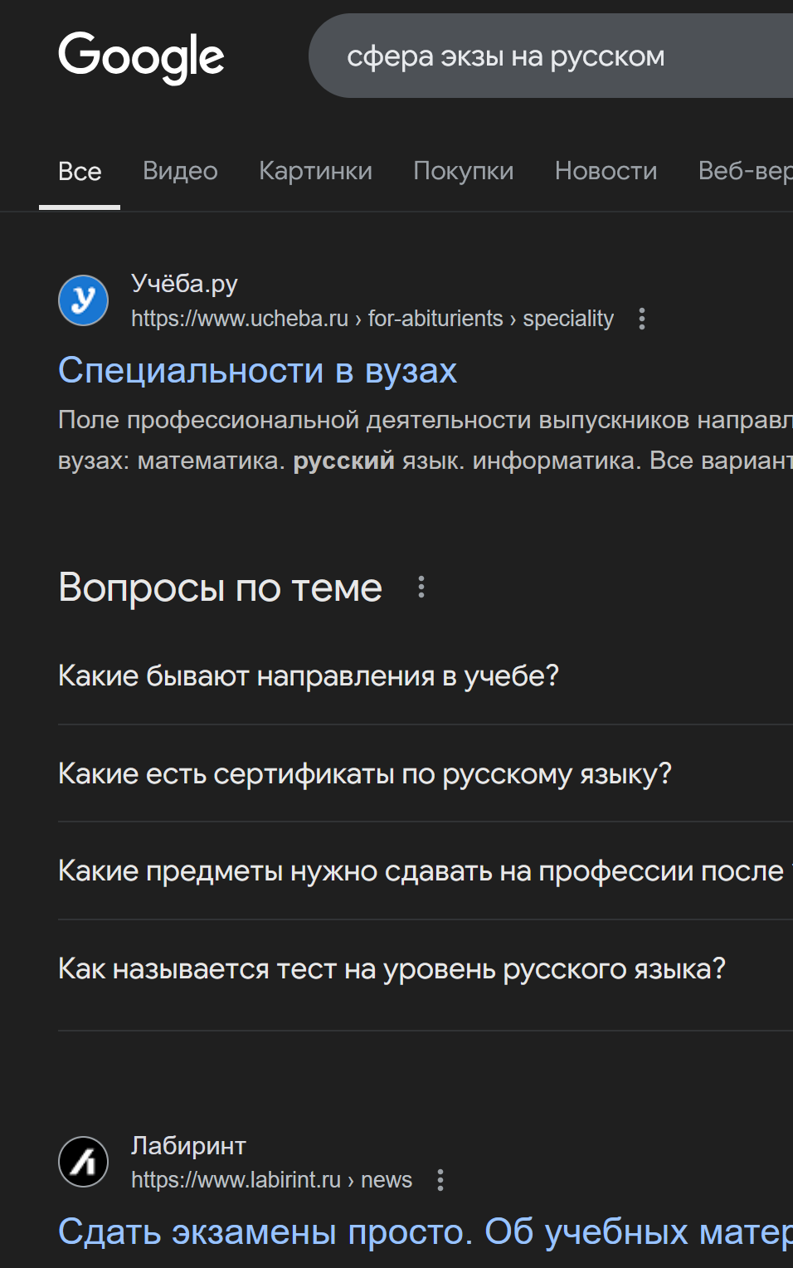Click the search box with сфера экзы query
This screenshot has height=1268, width=793.
click(551, 56)
